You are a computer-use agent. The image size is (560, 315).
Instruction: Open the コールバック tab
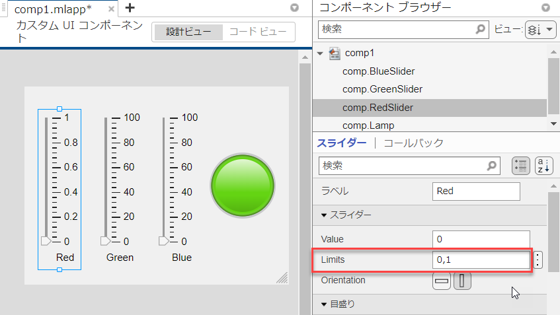413,143
